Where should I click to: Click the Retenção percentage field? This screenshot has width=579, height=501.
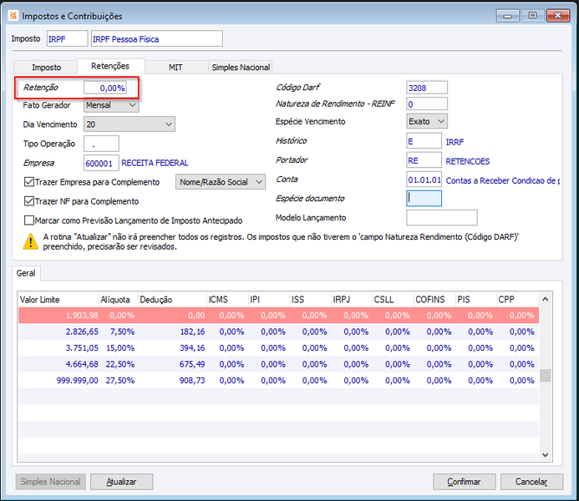point(105,88)
